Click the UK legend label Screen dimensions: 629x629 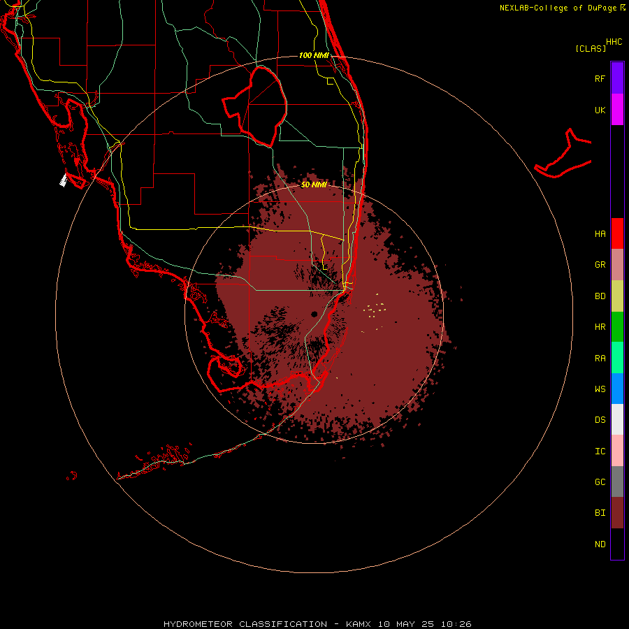[x=600, y=110]
